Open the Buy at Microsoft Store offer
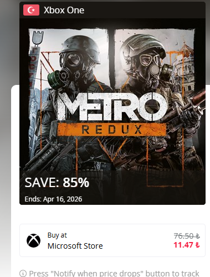Screen dimensions: 210x277 click(x=112, y=240)
